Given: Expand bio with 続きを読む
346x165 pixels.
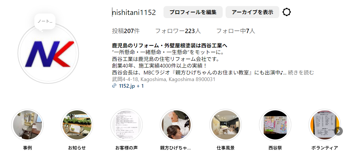Looking at the screenshot, I should [x=301, y=72].
